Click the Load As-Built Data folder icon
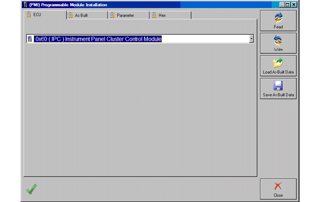The width and height of the screenshot is (320, 202). click(278, 63)
